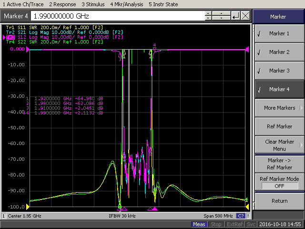The height and width of the screenshot is (229, 305).
Task: Click the C? correction status indicator
Action: click(x=241, y=216)
